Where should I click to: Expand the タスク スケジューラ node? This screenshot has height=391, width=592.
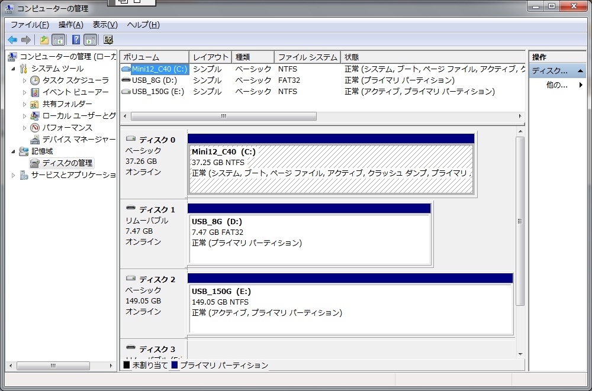tap(25, 80)
